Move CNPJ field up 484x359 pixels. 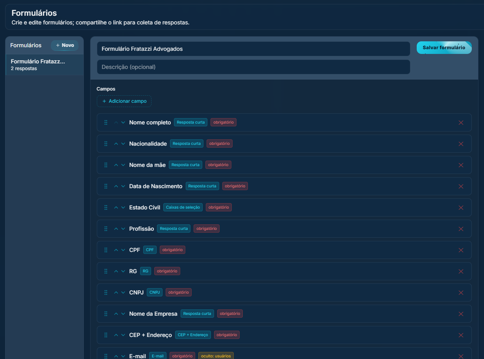[116, 292]
